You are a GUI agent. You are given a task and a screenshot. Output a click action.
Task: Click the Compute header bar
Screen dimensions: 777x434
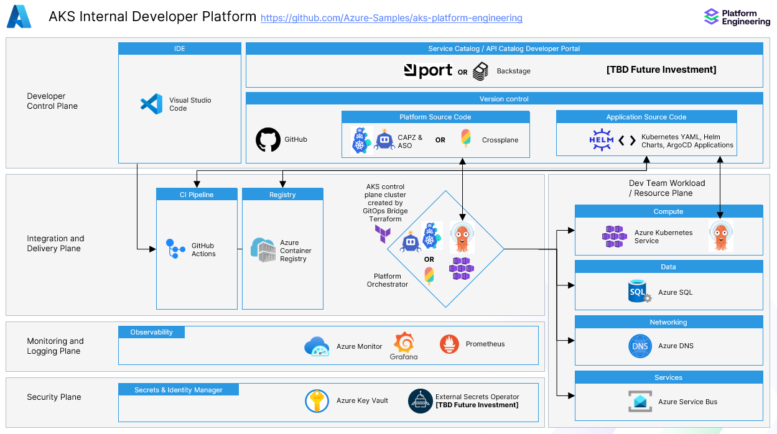(669, 211)
